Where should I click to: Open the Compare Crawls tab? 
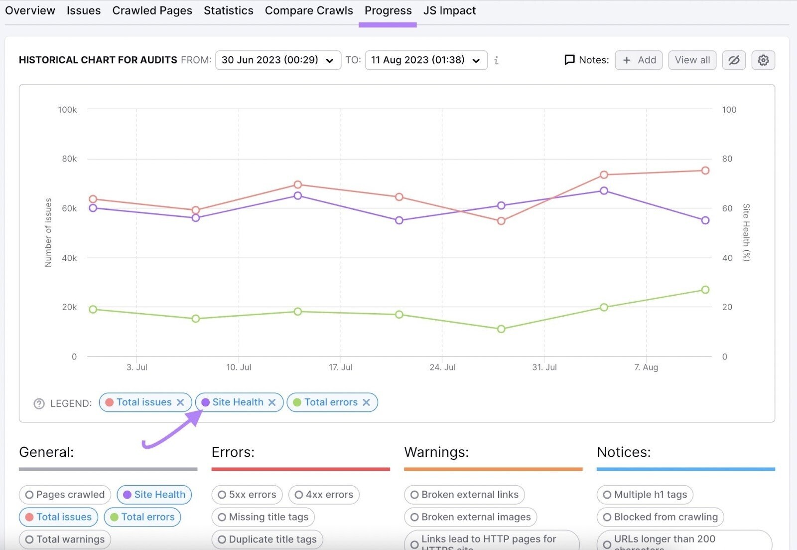click(x=308, y=10)
